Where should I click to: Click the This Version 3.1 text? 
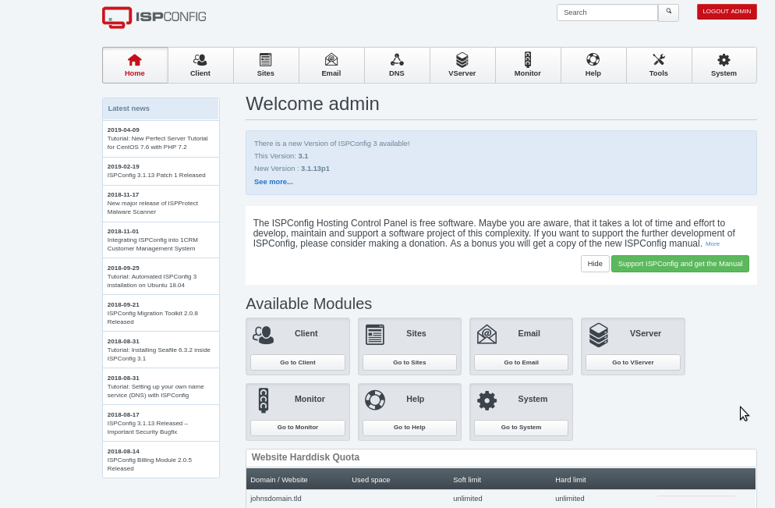[281, 156]
